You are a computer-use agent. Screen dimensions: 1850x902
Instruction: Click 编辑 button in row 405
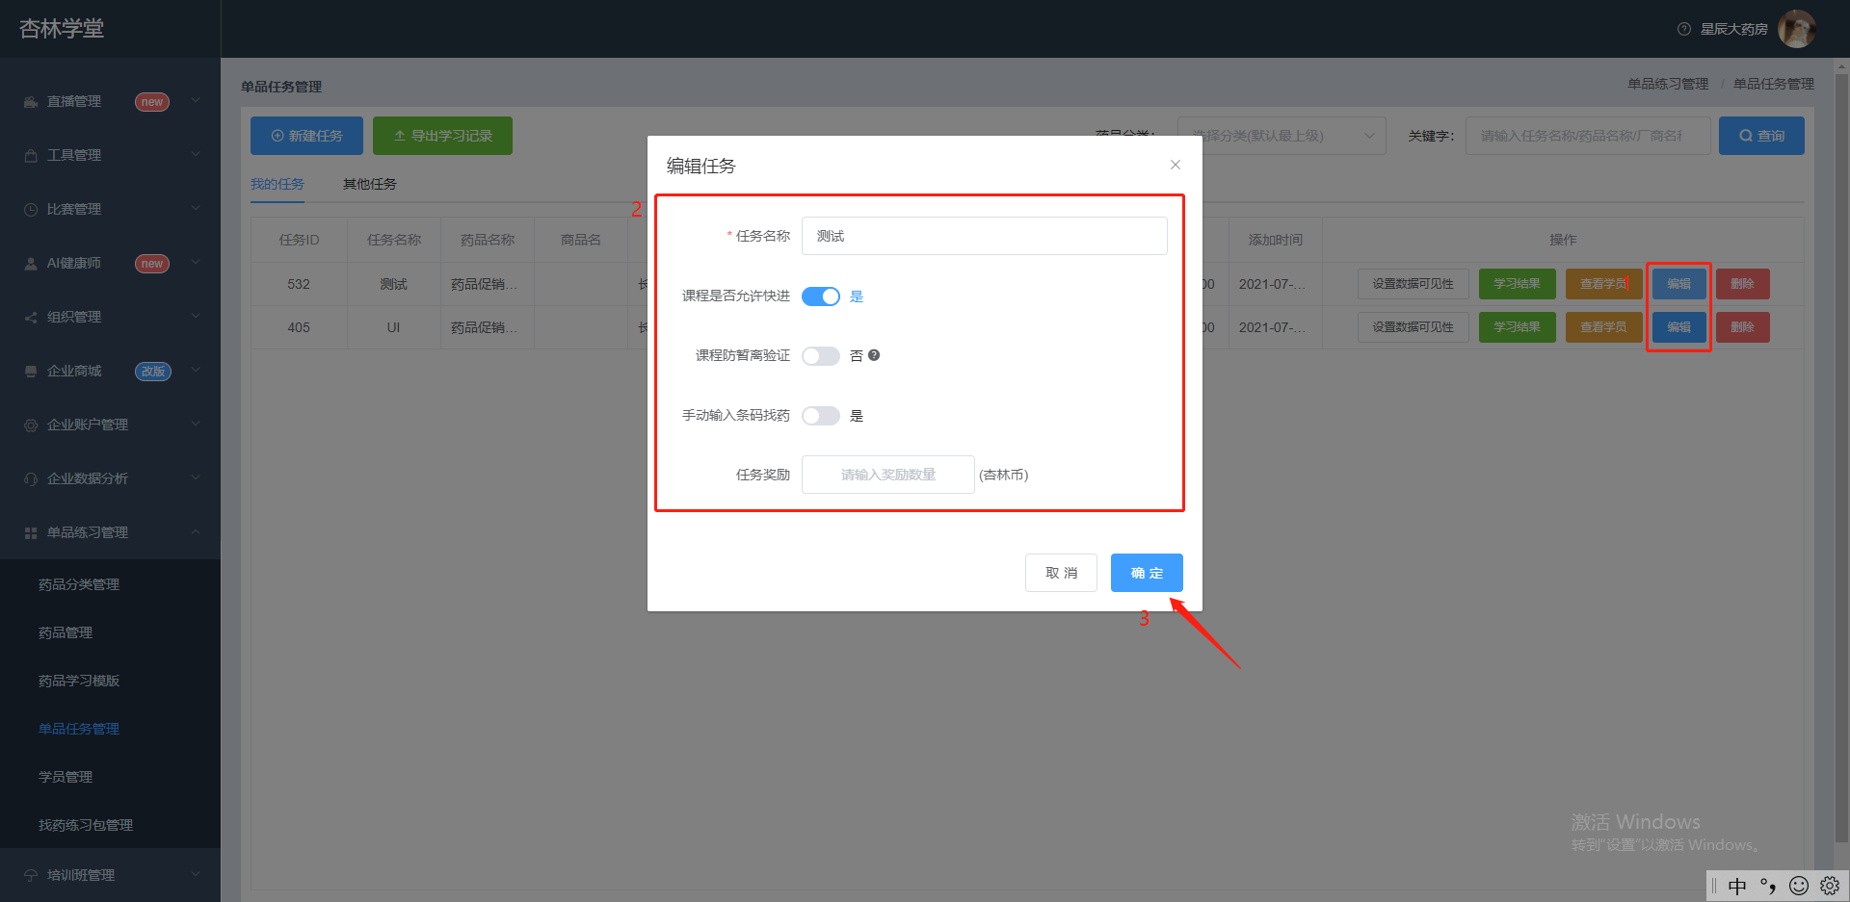[1678, 327]
